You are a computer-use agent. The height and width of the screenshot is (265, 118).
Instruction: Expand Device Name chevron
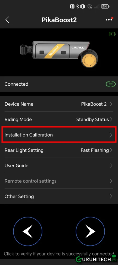(x=111, y=104)
